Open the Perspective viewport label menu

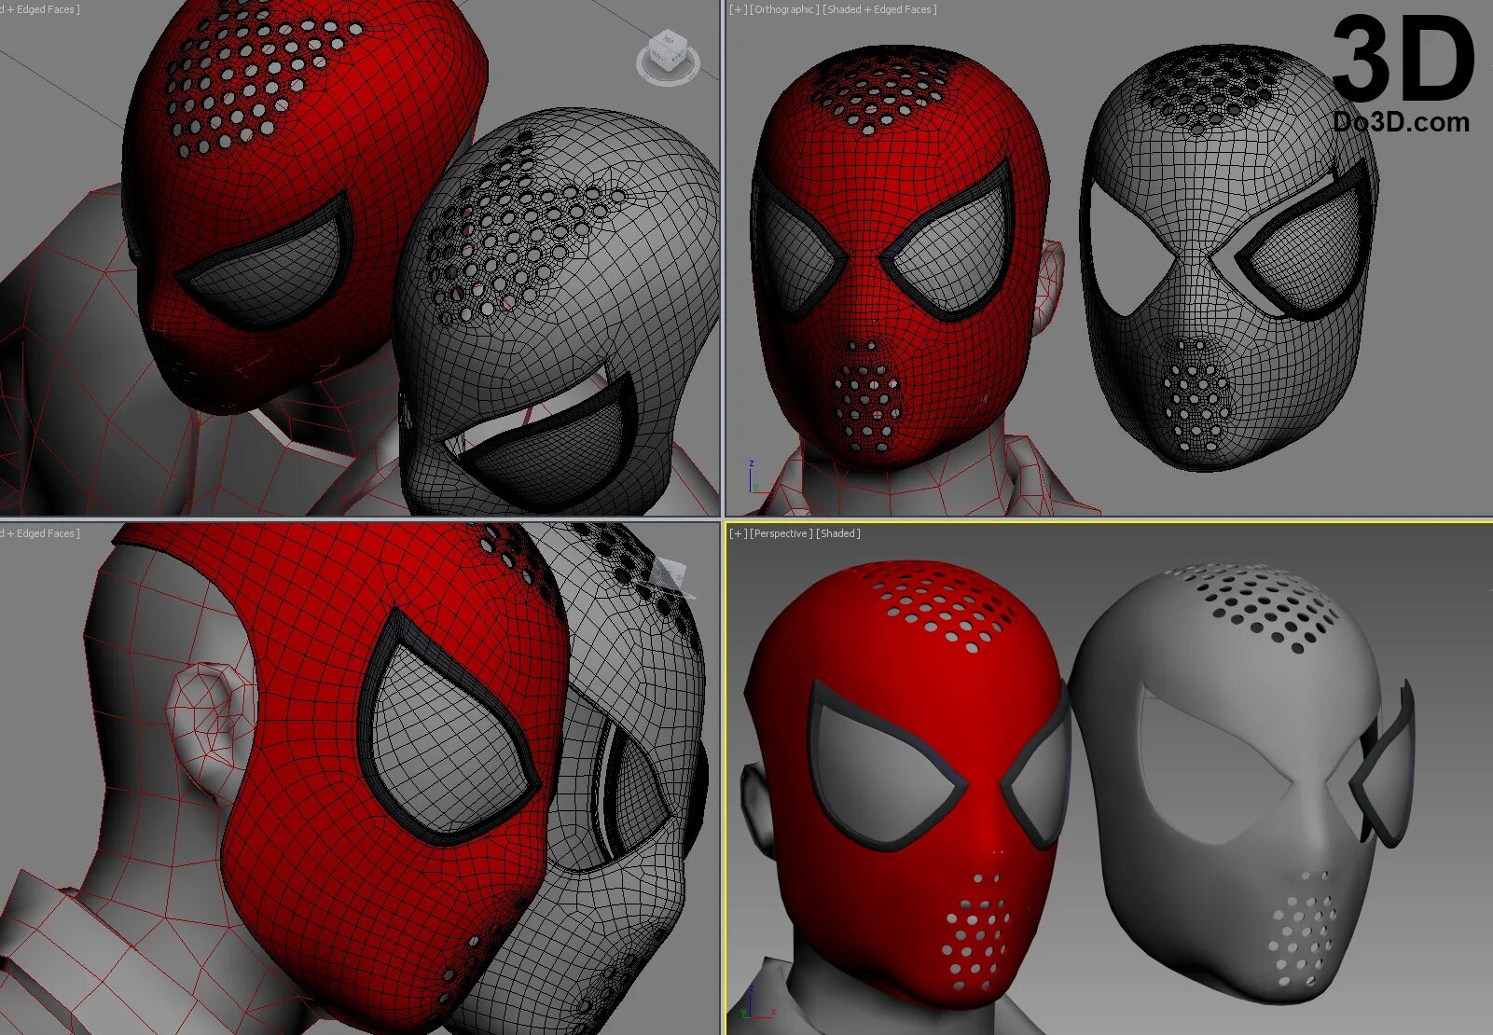(781, 533)
